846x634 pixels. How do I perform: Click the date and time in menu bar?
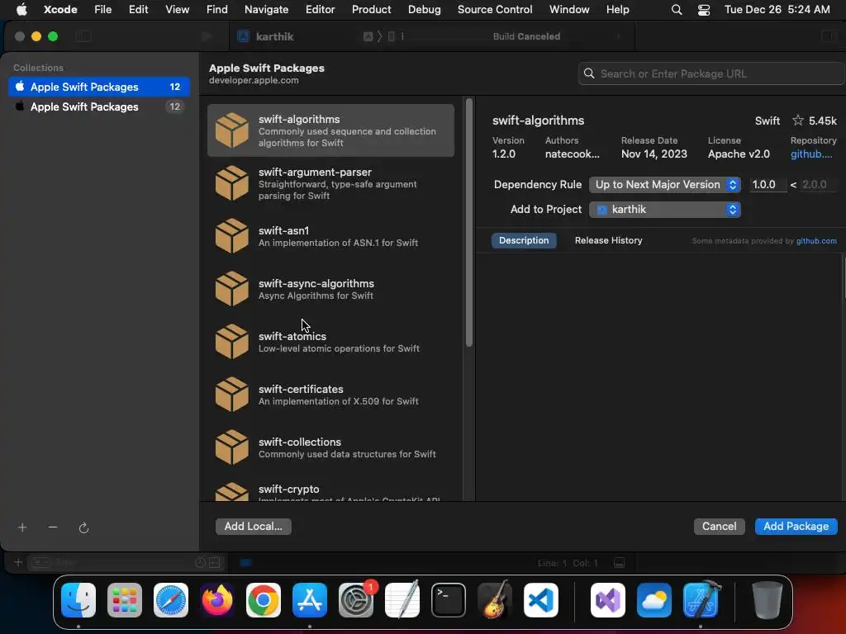[x=777, y=10]
